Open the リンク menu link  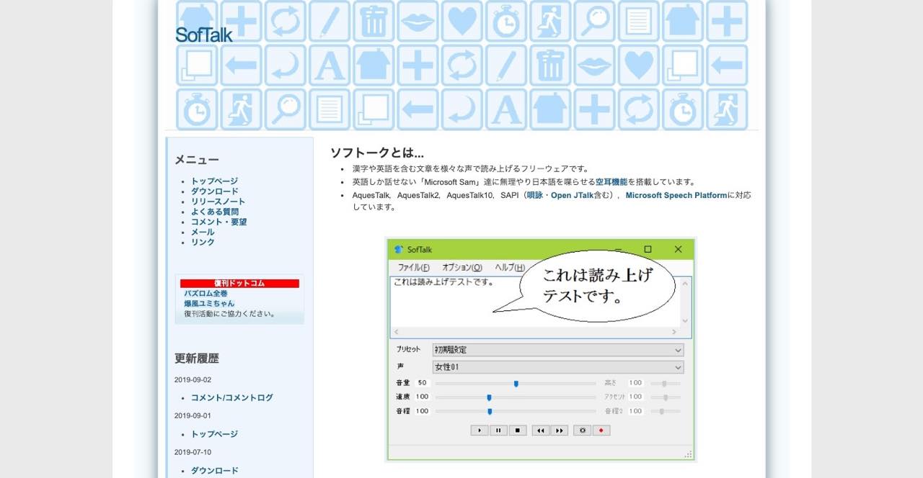coord(203,242)
